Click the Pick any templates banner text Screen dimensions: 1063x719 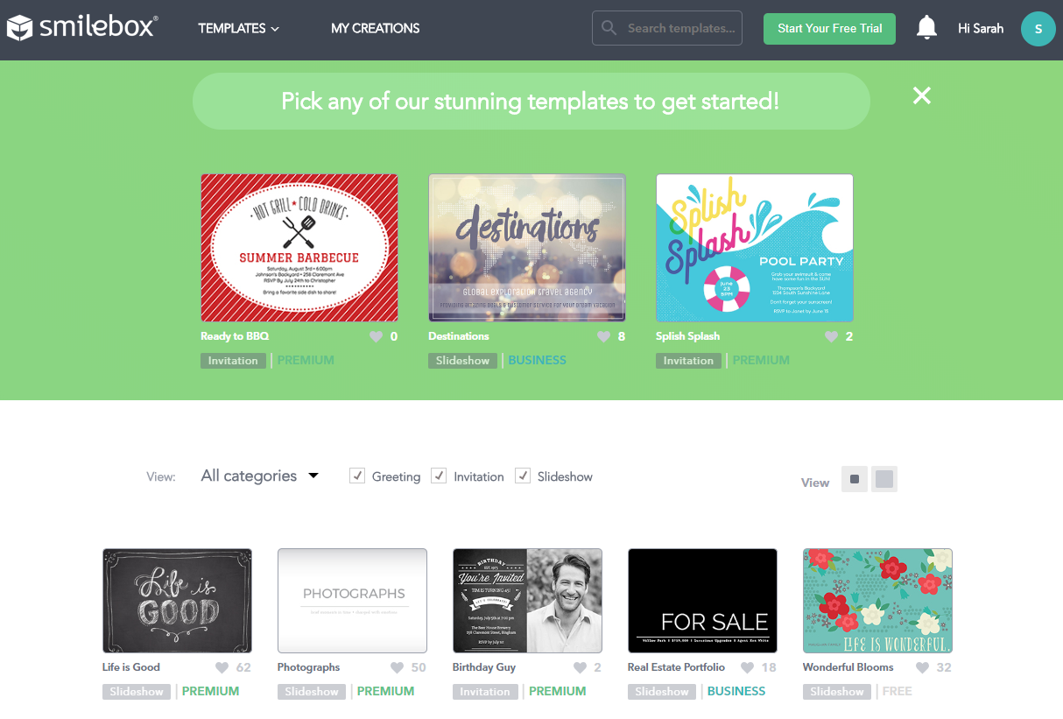(530, 102)
